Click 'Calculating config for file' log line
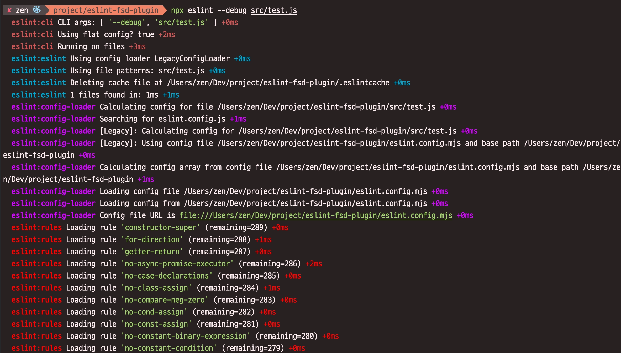The image size is (621, 353). click(x=234, y=107)
